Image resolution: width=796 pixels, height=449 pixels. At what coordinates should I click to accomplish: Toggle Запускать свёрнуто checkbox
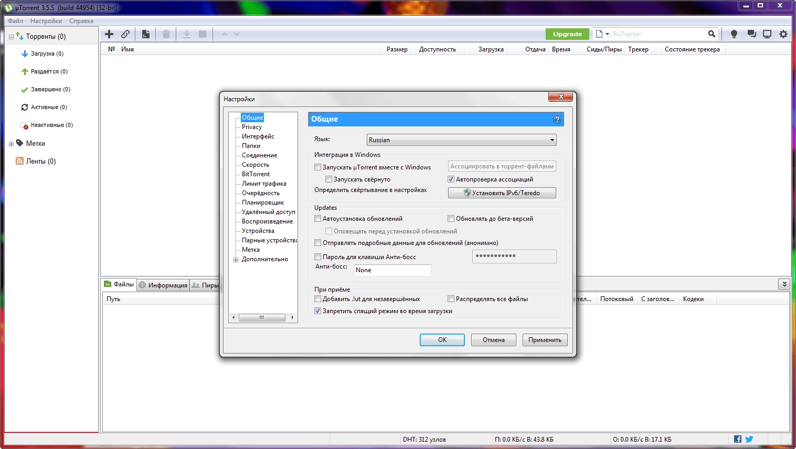pyautogui.click(x=328, y=179)
